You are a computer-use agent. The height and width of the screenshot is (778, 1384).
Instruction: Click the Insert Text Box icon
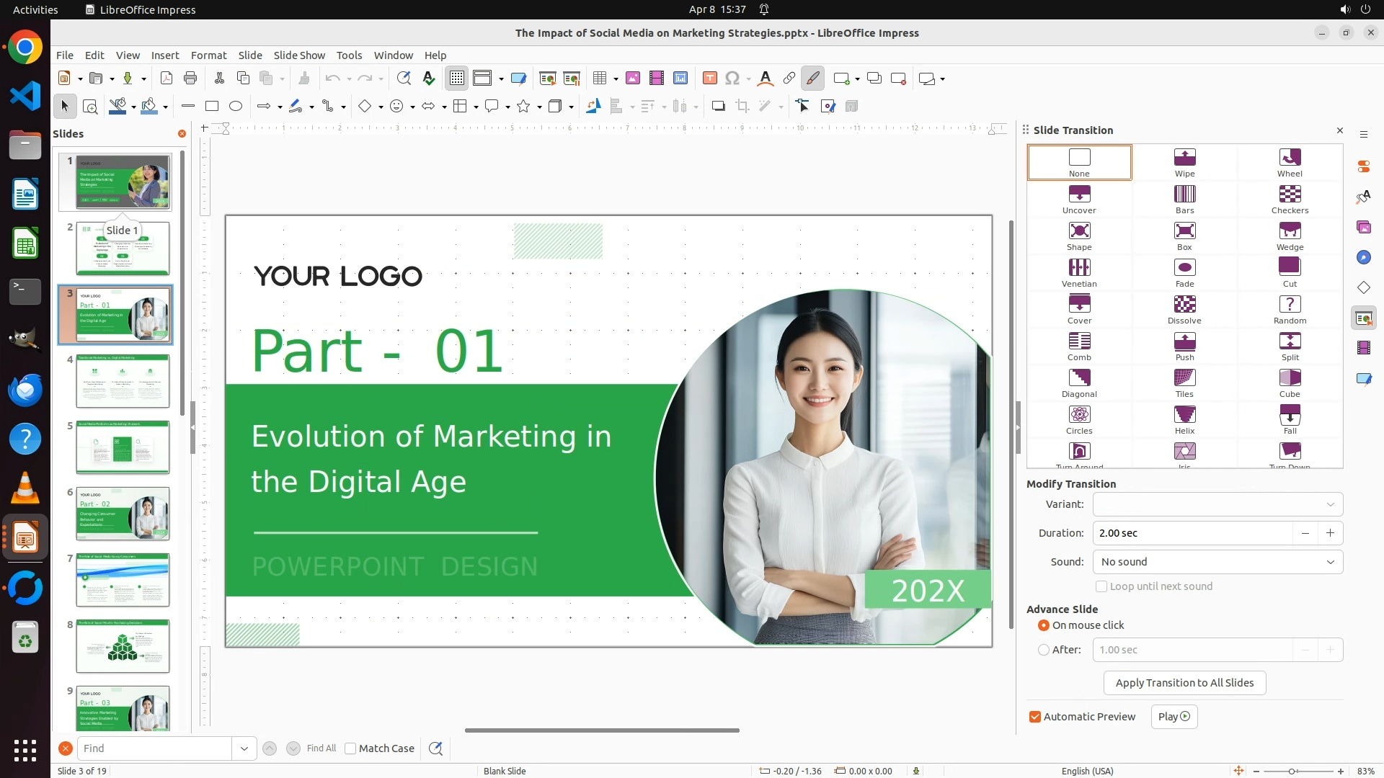point(709,79)
